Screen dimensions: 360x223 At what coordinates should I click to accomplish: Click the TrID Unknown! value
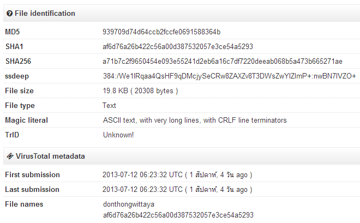pyautogui.click(x=118, y=135)
